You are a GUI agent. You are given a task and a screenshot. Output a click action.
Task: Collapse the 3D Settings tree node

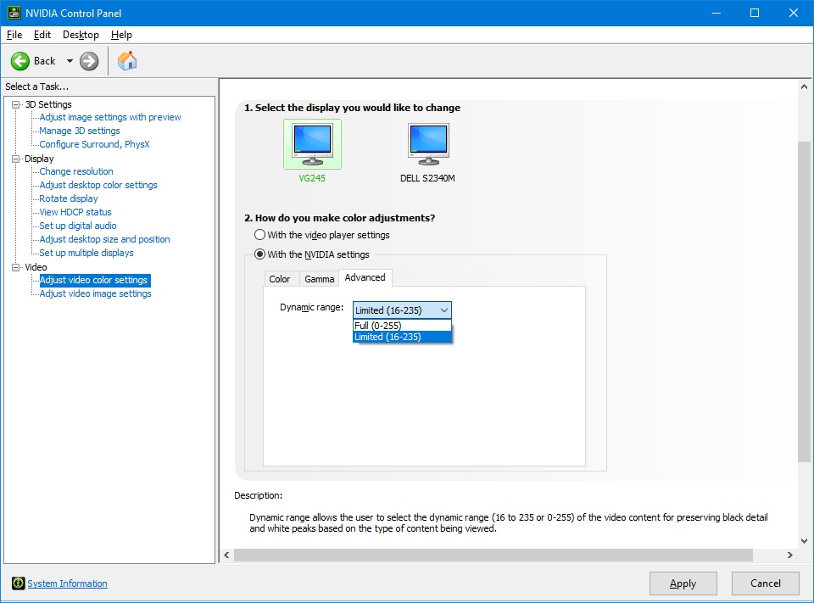[x=15, y=104]
